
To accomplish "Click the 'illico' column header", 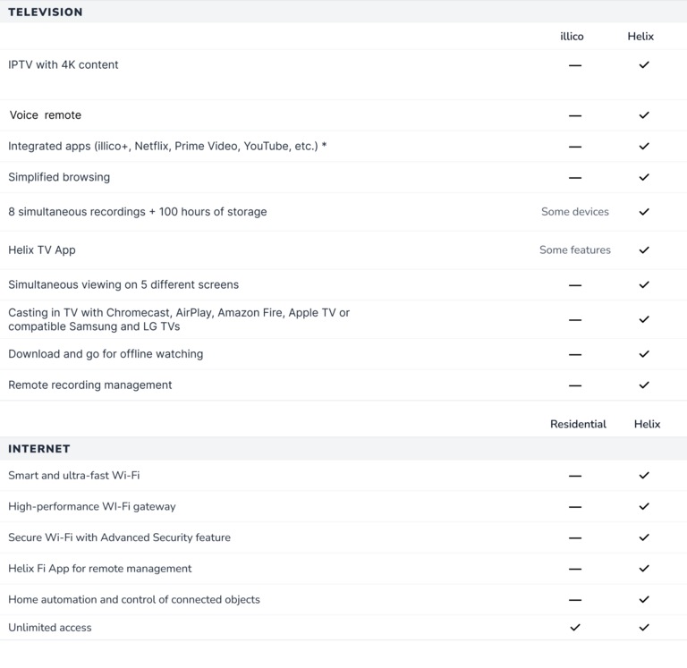I will pos(572,37).
